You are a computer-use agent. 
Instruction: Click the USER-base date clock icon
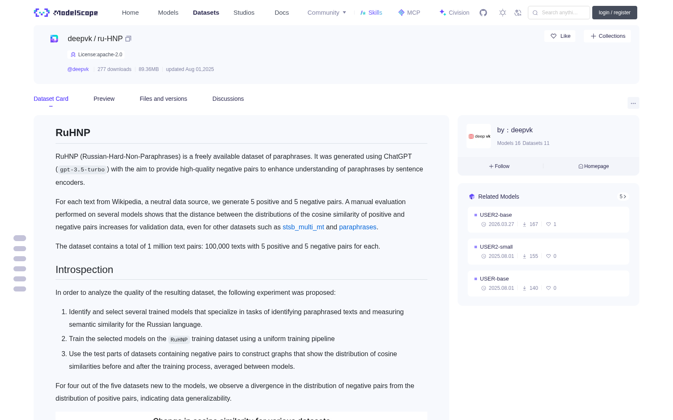[484, 288]
